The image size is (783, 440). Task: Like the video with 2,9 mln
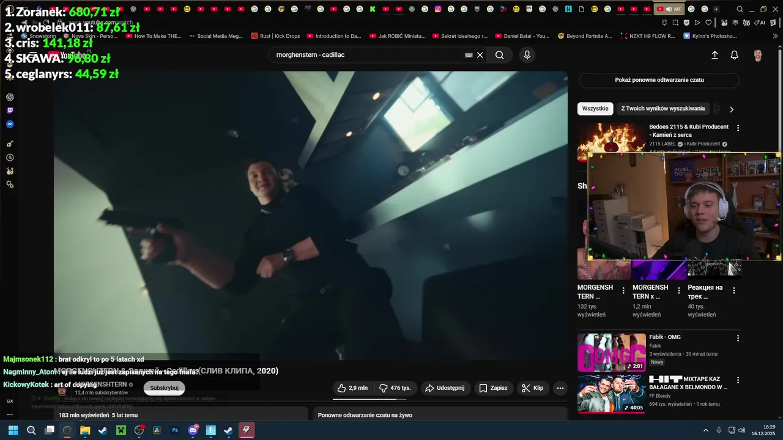(352, 388)
